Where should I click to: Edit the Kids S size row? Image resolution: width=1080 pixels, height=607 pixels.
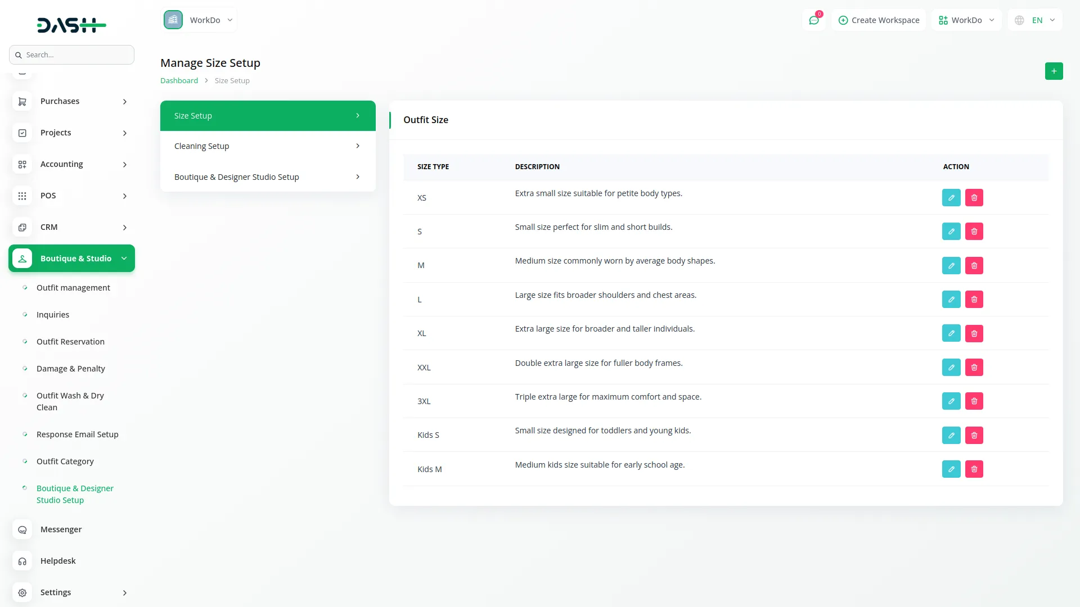point(951,436)
